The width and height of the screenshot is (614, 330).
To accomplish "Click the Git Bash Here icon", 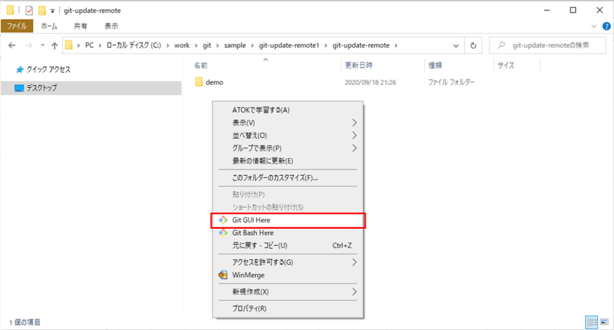I will (223, 233).
